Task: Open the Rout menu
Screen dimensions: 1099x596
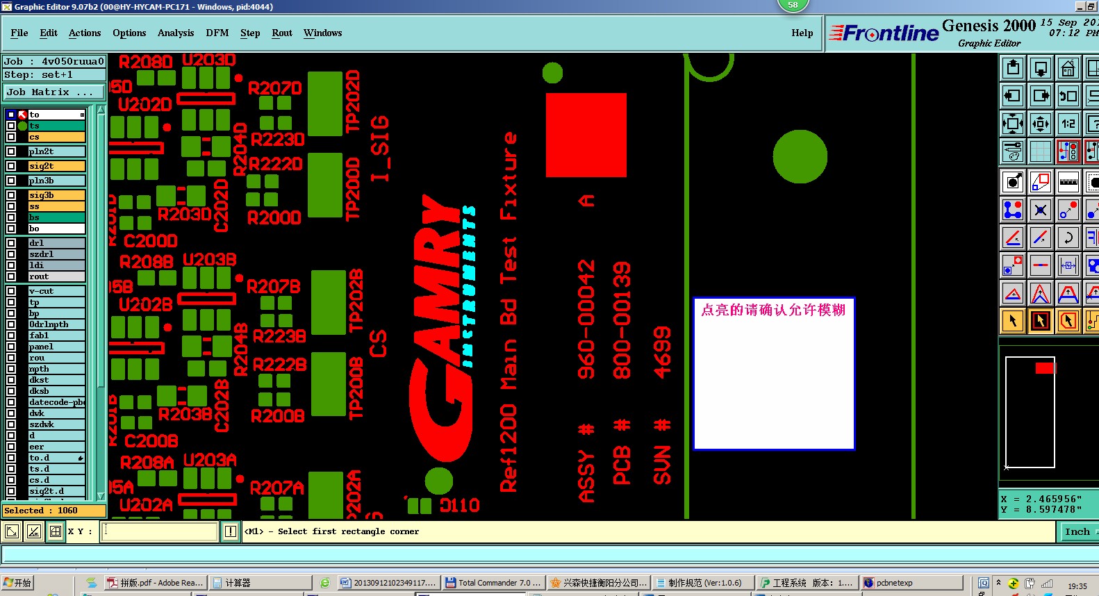Action: click(282, 33)
